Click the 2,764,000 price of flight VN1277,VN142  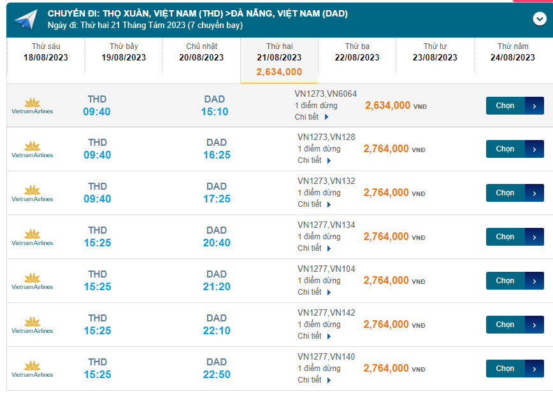click(386, 325)
